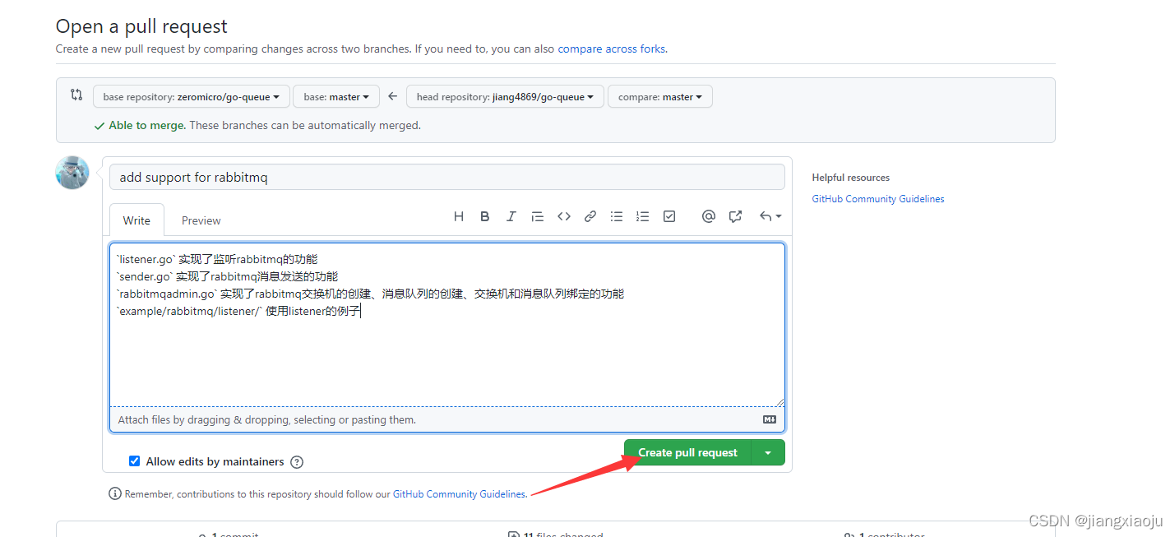Click the help icon beside Allow edits
Screen dimensions: 1175x537
(297, 462)
